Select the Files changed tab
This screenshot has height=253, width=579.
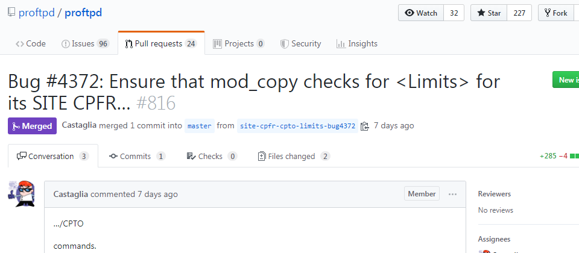point(294,156)
